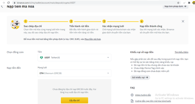195x104 pixels.
Task: Click the FAQ heading
Action: pyautogui.click(x=132, y=88)
